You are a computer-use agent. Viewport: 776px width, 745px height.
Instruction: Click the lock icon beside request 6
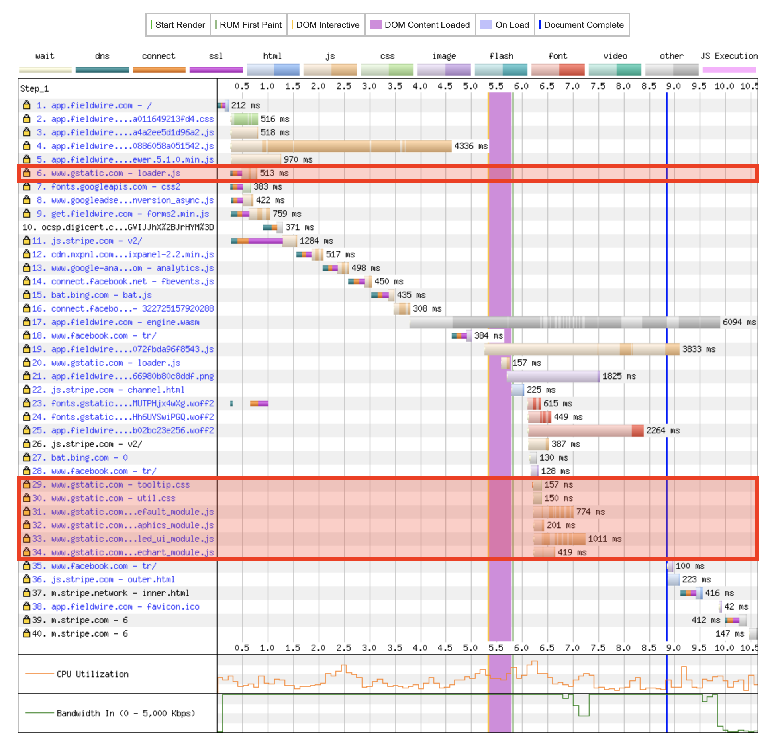point(27,173)
